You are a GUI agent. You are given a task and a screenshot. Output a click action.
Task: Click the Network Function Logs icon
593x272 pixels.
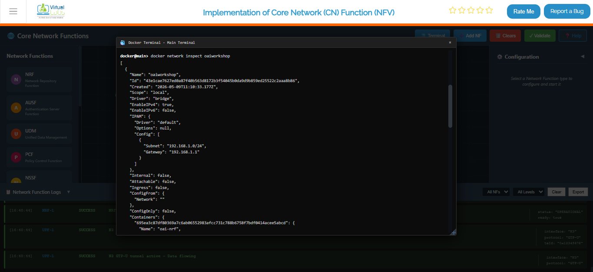[8, 192]
